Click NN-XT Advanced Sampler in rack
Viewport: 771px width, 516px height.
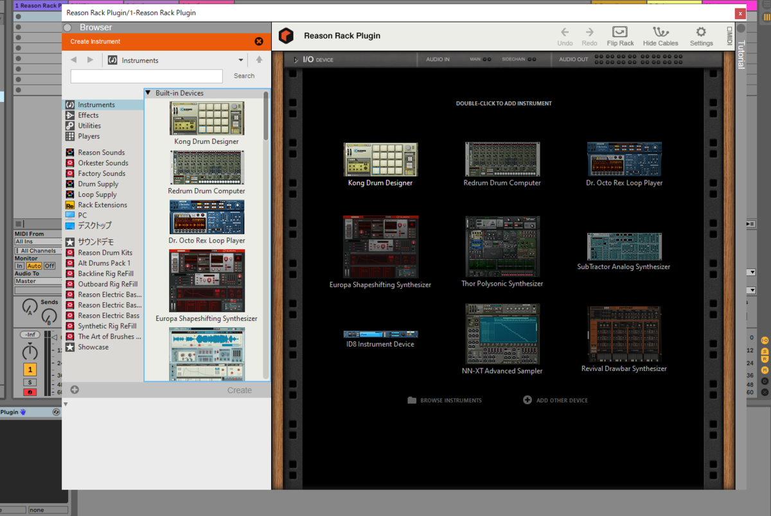[x=502, y=339]
